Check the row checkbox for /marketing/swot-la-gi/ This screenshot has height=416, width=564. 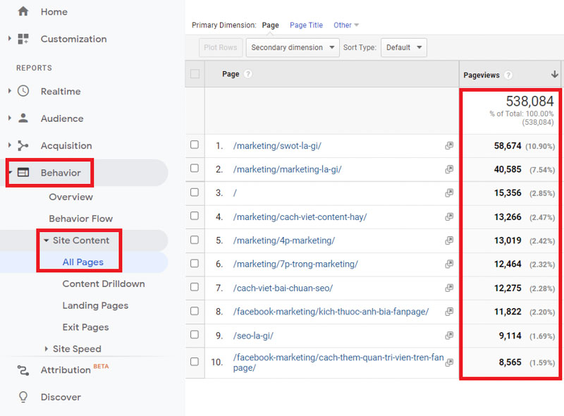[x=195, y=145]
